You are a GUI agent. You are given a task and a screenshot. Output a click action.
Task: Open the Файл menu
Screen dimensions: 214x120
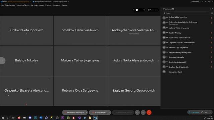(x=2, y=5)
